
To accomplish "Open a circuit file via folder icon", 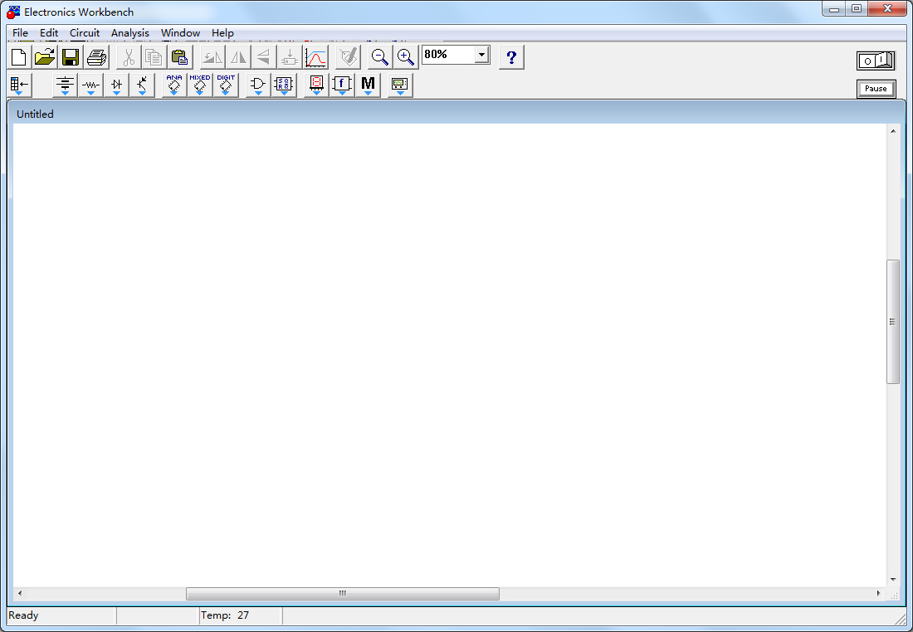I will 45,57.
